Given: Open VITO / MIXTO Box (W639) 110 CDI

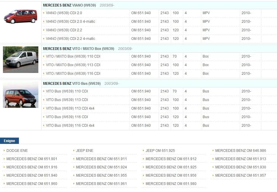Looking at the screenshot, I should (73, 56).
